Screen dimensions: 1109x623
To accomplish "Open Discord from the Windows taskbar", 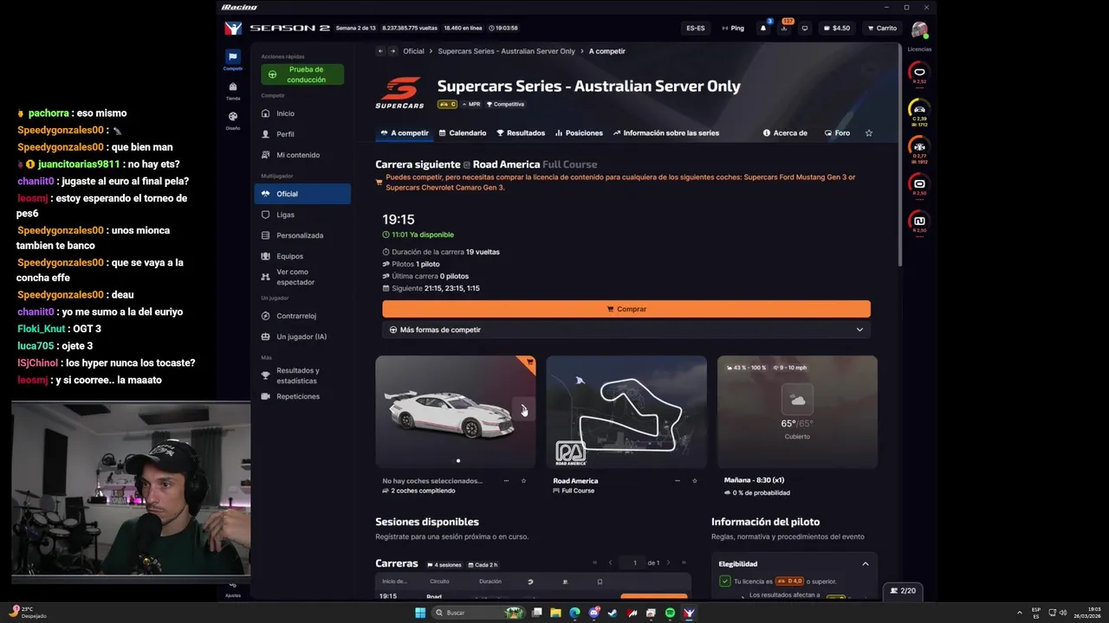I will tap(594, 613).
